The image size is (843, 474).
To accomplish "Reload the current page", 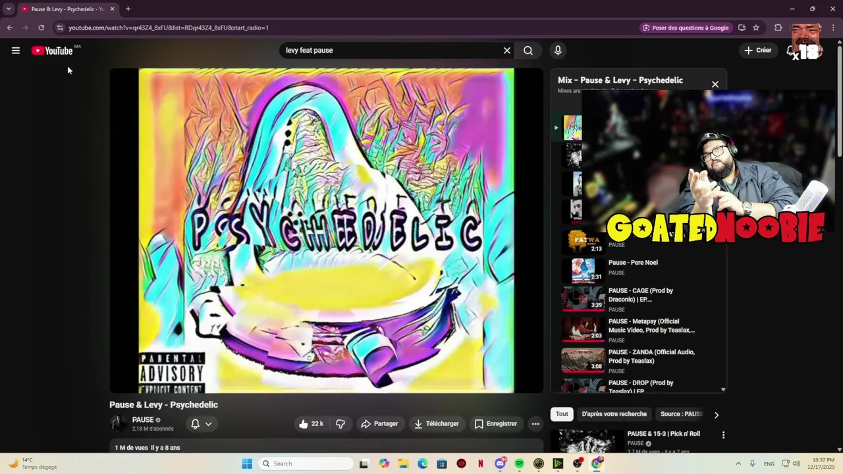I will tap(41, 28).
